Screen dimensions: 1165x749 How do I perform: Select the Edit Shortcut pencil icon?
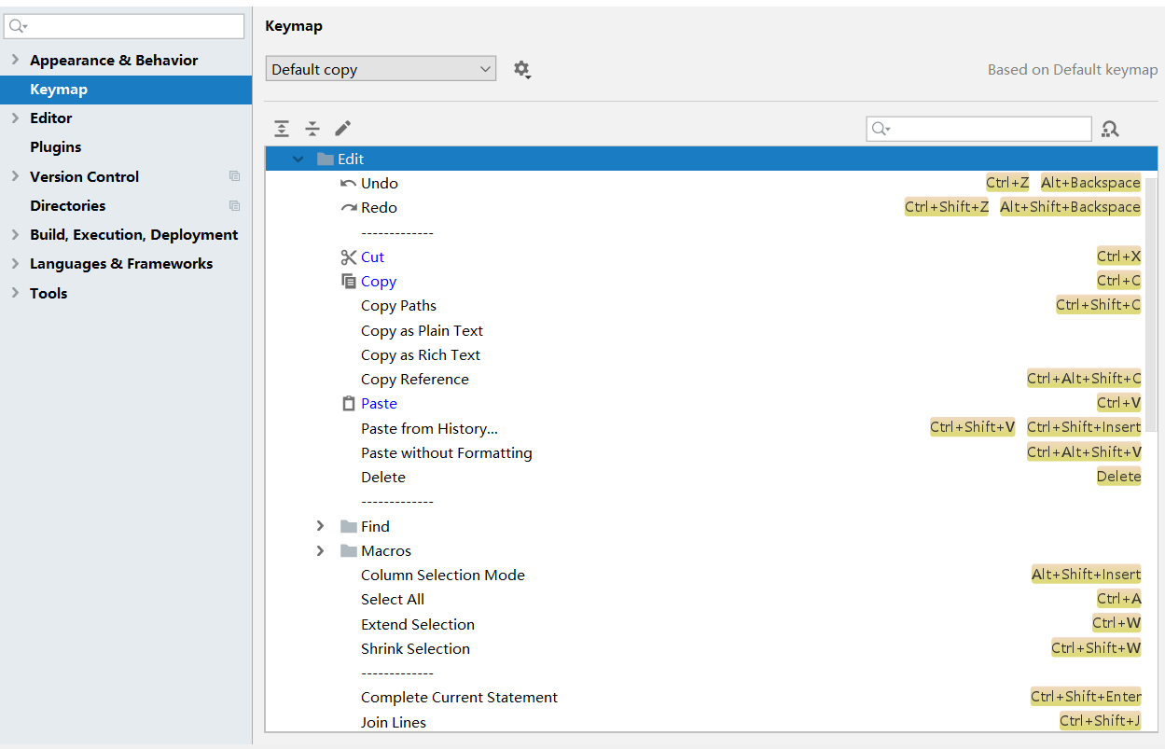point(342,128)
